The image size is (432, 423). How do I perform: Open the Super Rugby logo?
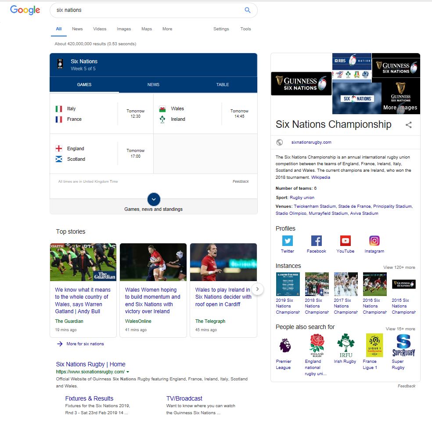tap(403, 346)
